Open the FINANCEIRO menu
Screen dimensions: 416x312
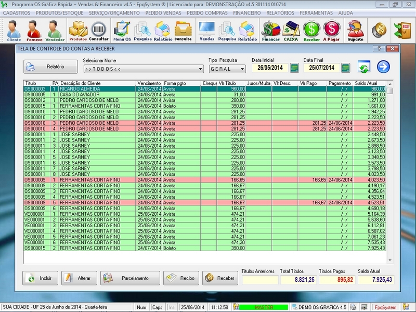coord(247,12)
